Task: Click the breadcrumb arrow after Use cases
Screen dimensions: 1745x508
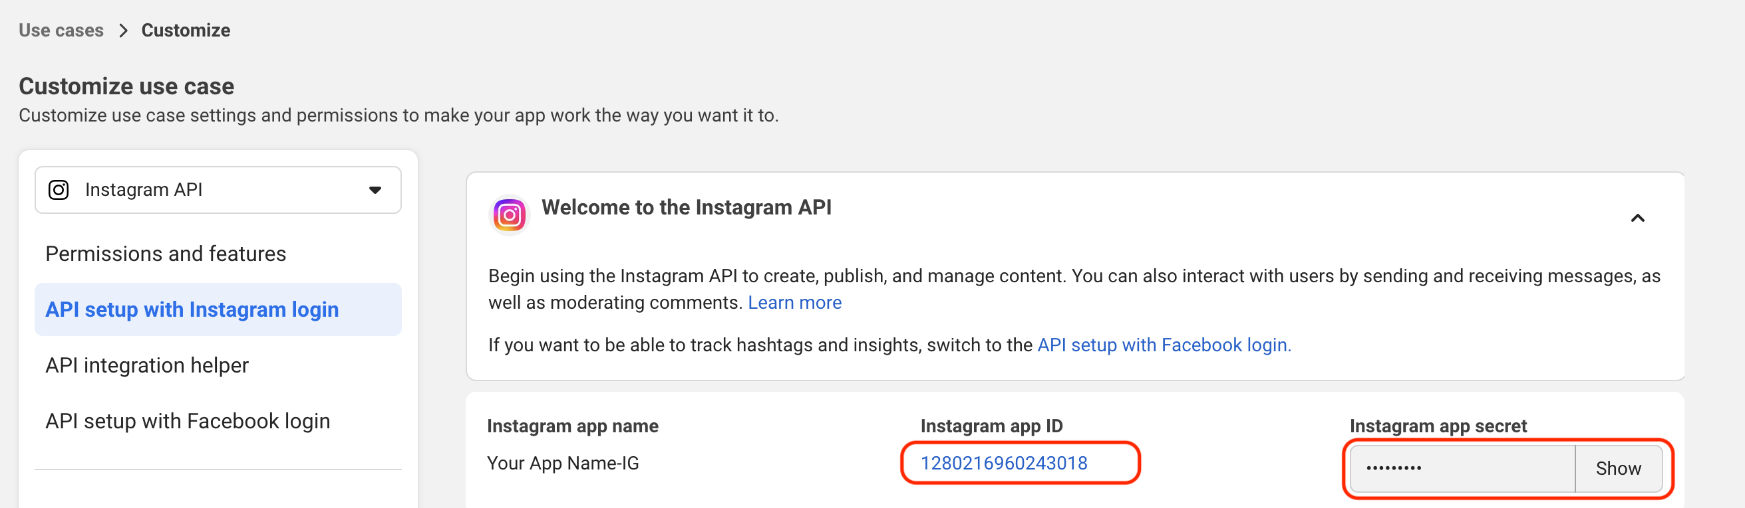Action: [x=123, y=31]
